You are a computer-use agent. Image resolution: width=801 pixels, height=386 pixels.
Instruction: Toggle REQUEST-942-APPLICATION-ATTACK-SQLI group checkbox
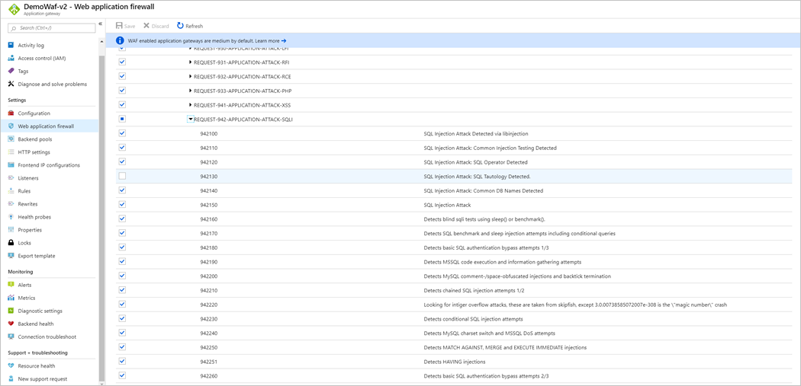click(x=122, y=119)
